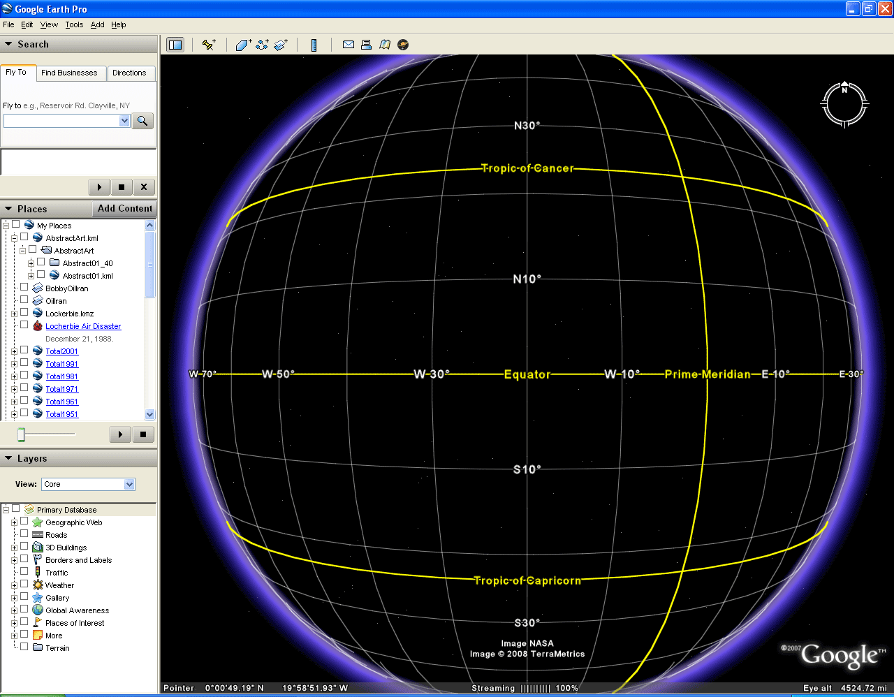Check the 3D Buildings layer
The image size is (894, 697).
pyautogui.click(x=24, y=547)
